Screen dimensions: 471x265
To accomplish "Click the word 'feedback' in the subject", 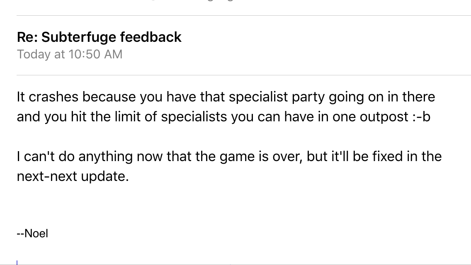I will (151, 37).
